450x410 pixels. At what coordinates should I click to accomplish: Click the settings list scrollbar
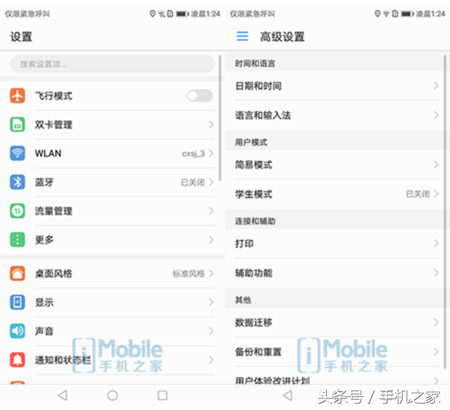pyautogui.click(x=220, y=117)
